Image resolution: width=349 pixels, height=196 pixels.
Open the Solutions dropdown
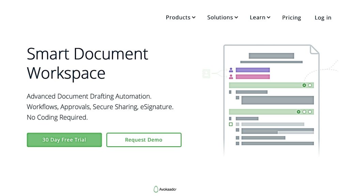[x=222, y=17]
